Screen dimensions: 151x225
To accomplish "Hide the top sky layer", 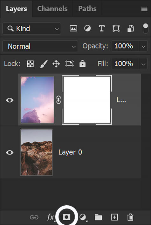I will click(x=10, y=100).
